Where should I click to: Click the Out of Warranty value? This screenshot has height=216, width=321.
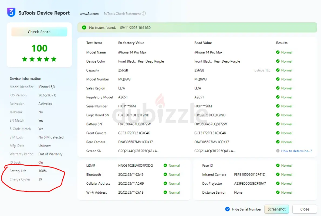click(x=50, y=154)
